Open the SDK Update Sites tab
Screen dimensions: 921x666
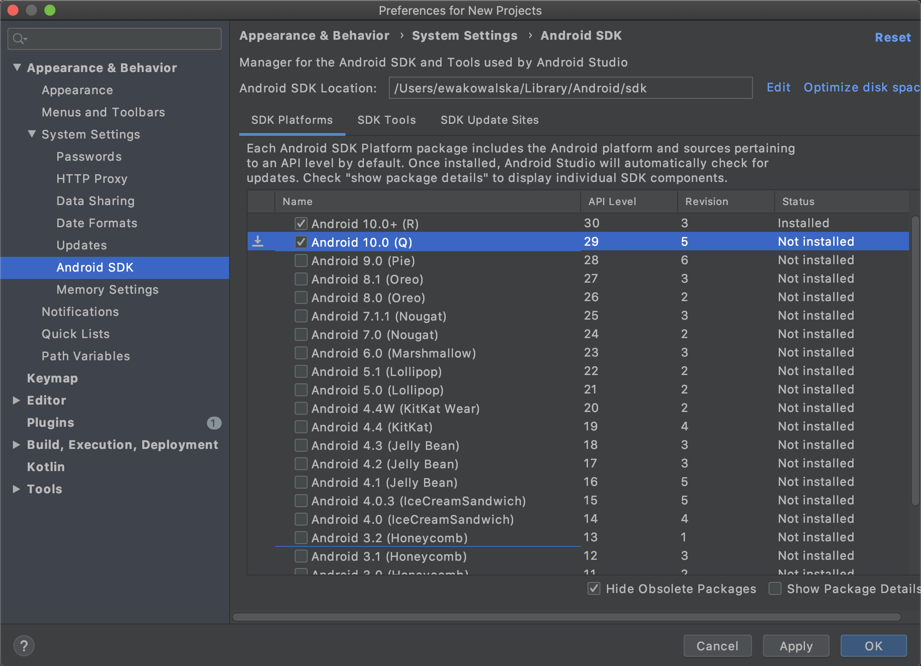pos(490,120)
